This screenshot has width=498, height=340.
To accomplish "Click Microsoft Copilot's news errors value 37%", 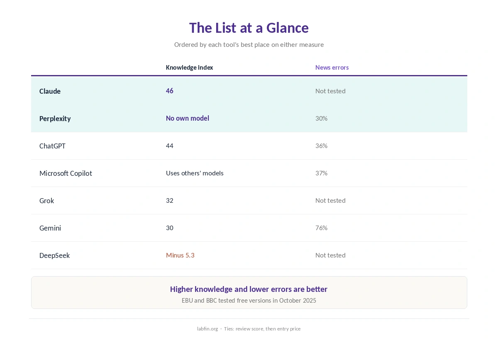I will point(321,173).
